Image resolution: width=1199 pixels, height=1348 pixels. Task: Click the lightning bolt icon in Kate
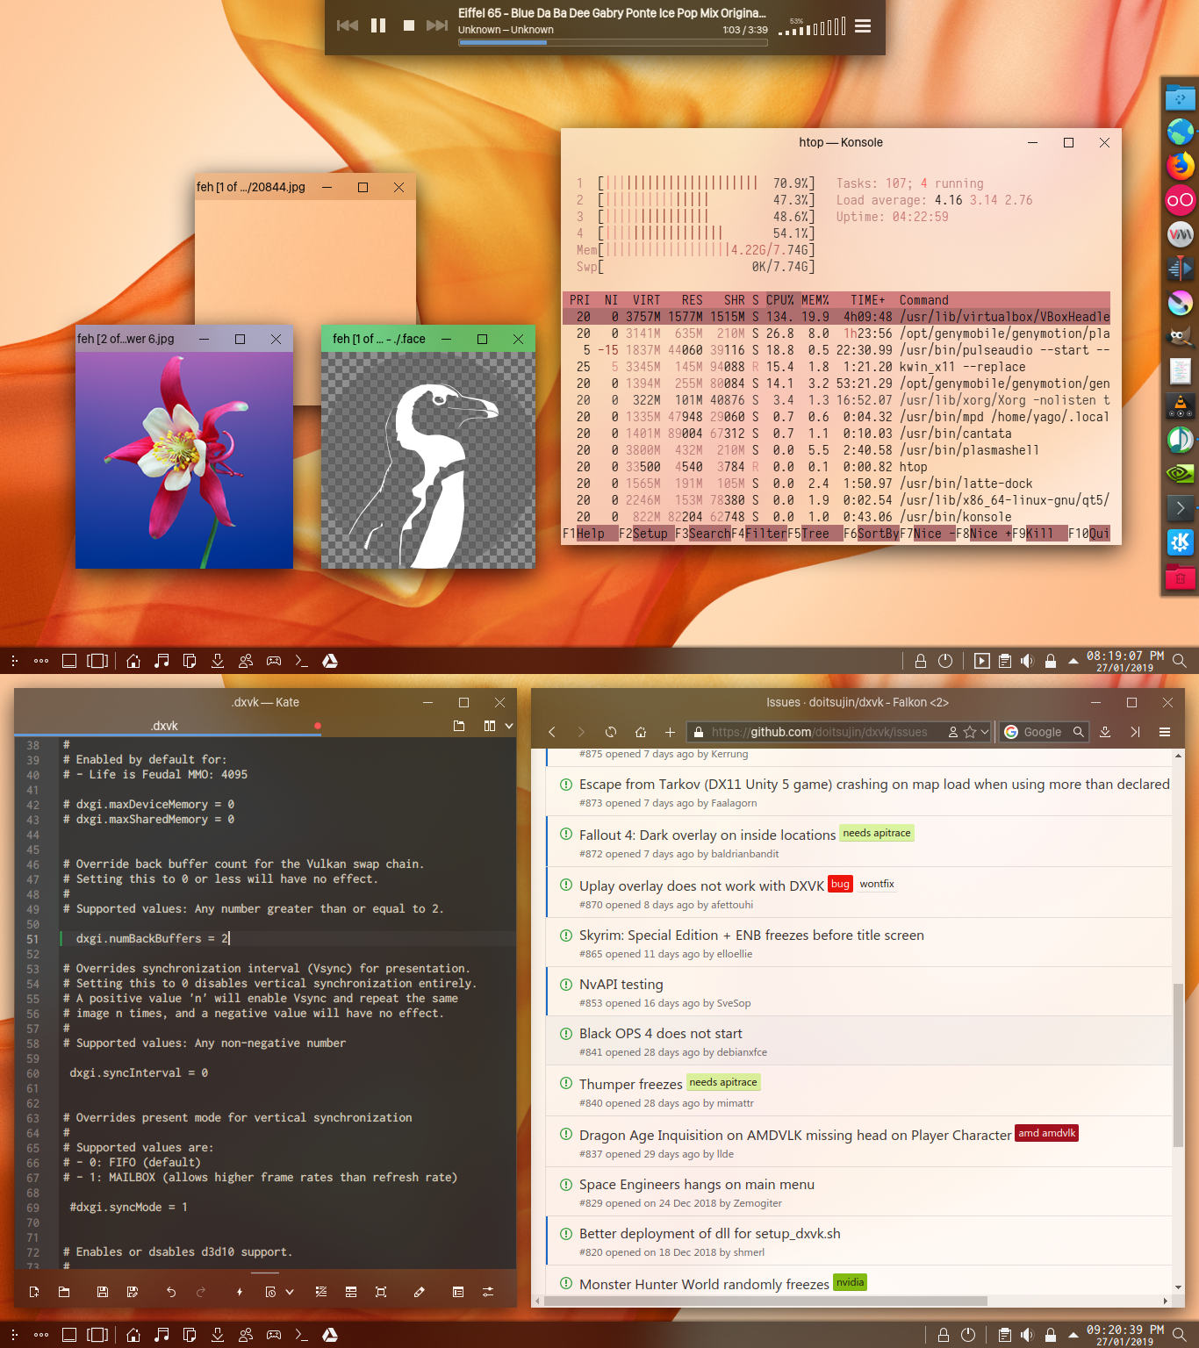click(x=240, y=1292)
